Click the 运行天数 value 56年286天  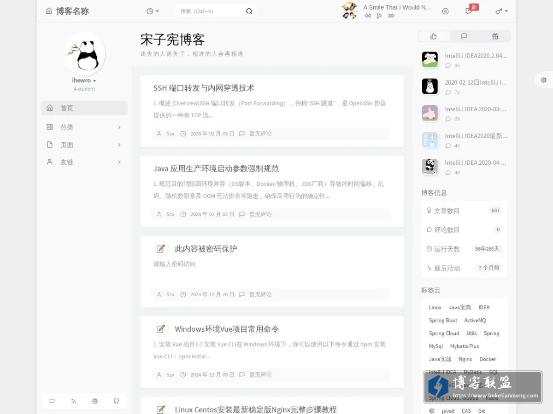pos(487,249)
